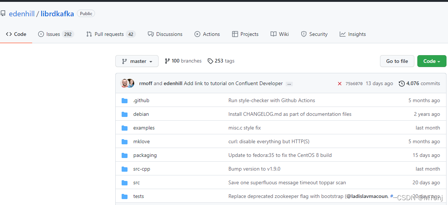The height and width of the screenshot is (205, 448).
Task: Open the examples folder
Action: [x=144, y=128]
